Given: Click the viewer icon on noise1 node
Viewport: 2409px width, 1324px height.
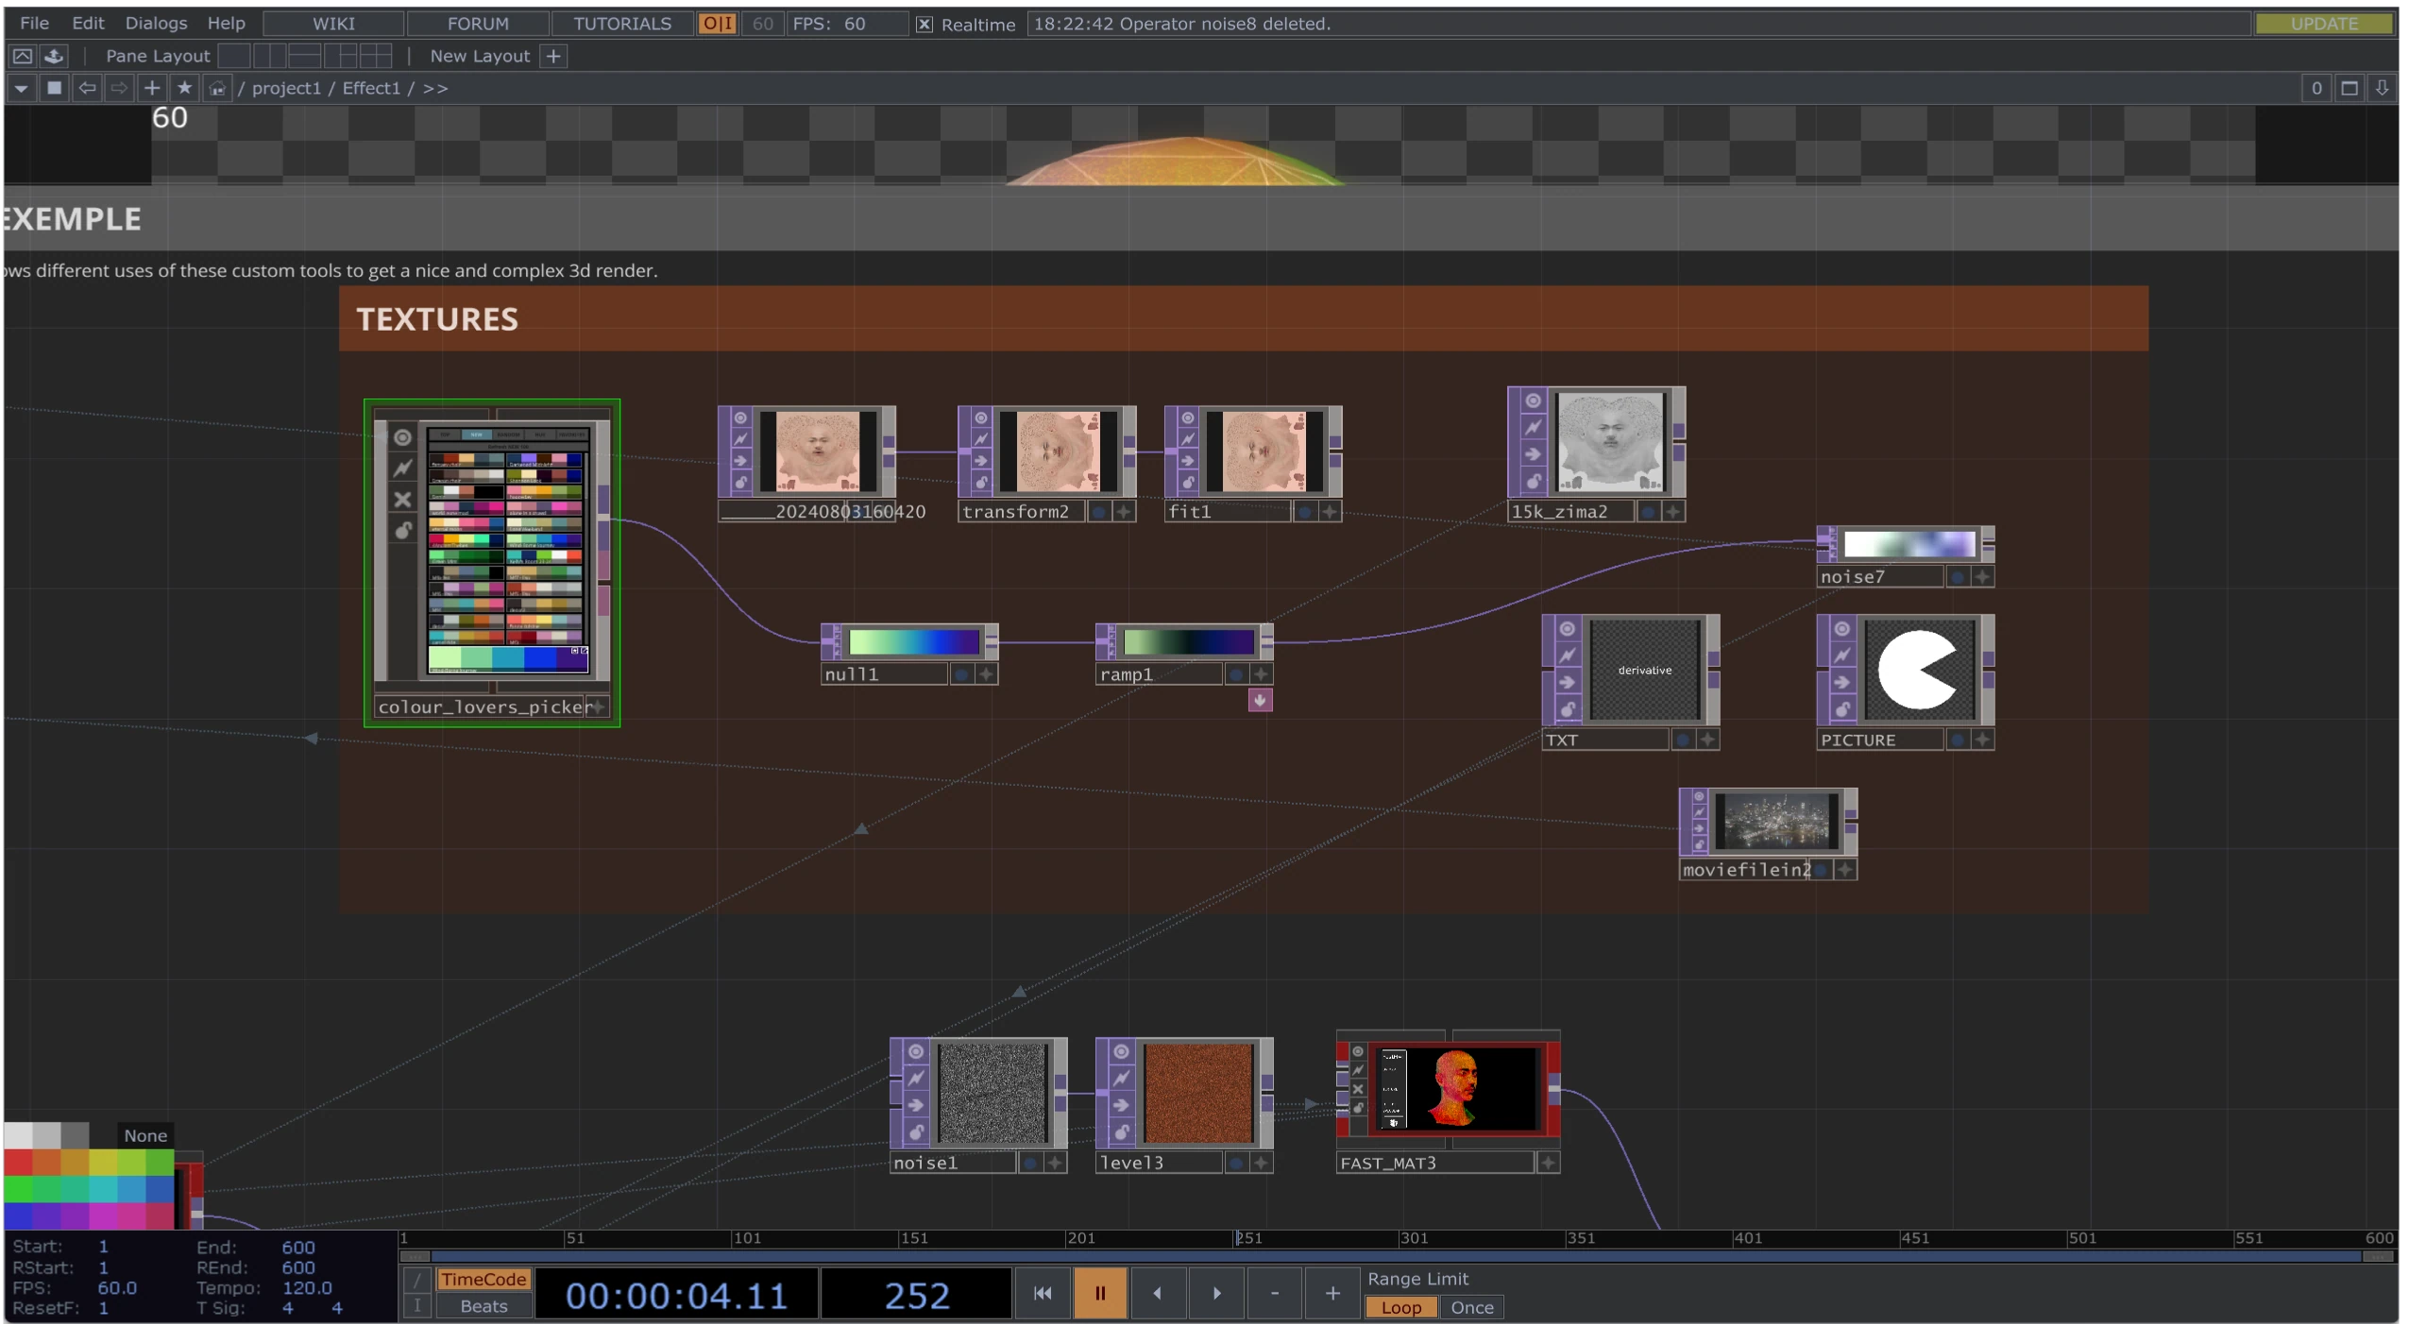Looking at the screenshot, I should point(915,1051).
